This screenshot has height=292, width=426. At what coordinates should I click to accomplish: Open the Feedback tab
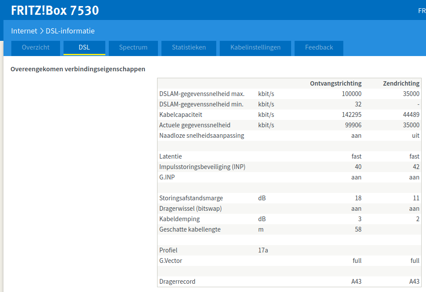click(319, 47)
